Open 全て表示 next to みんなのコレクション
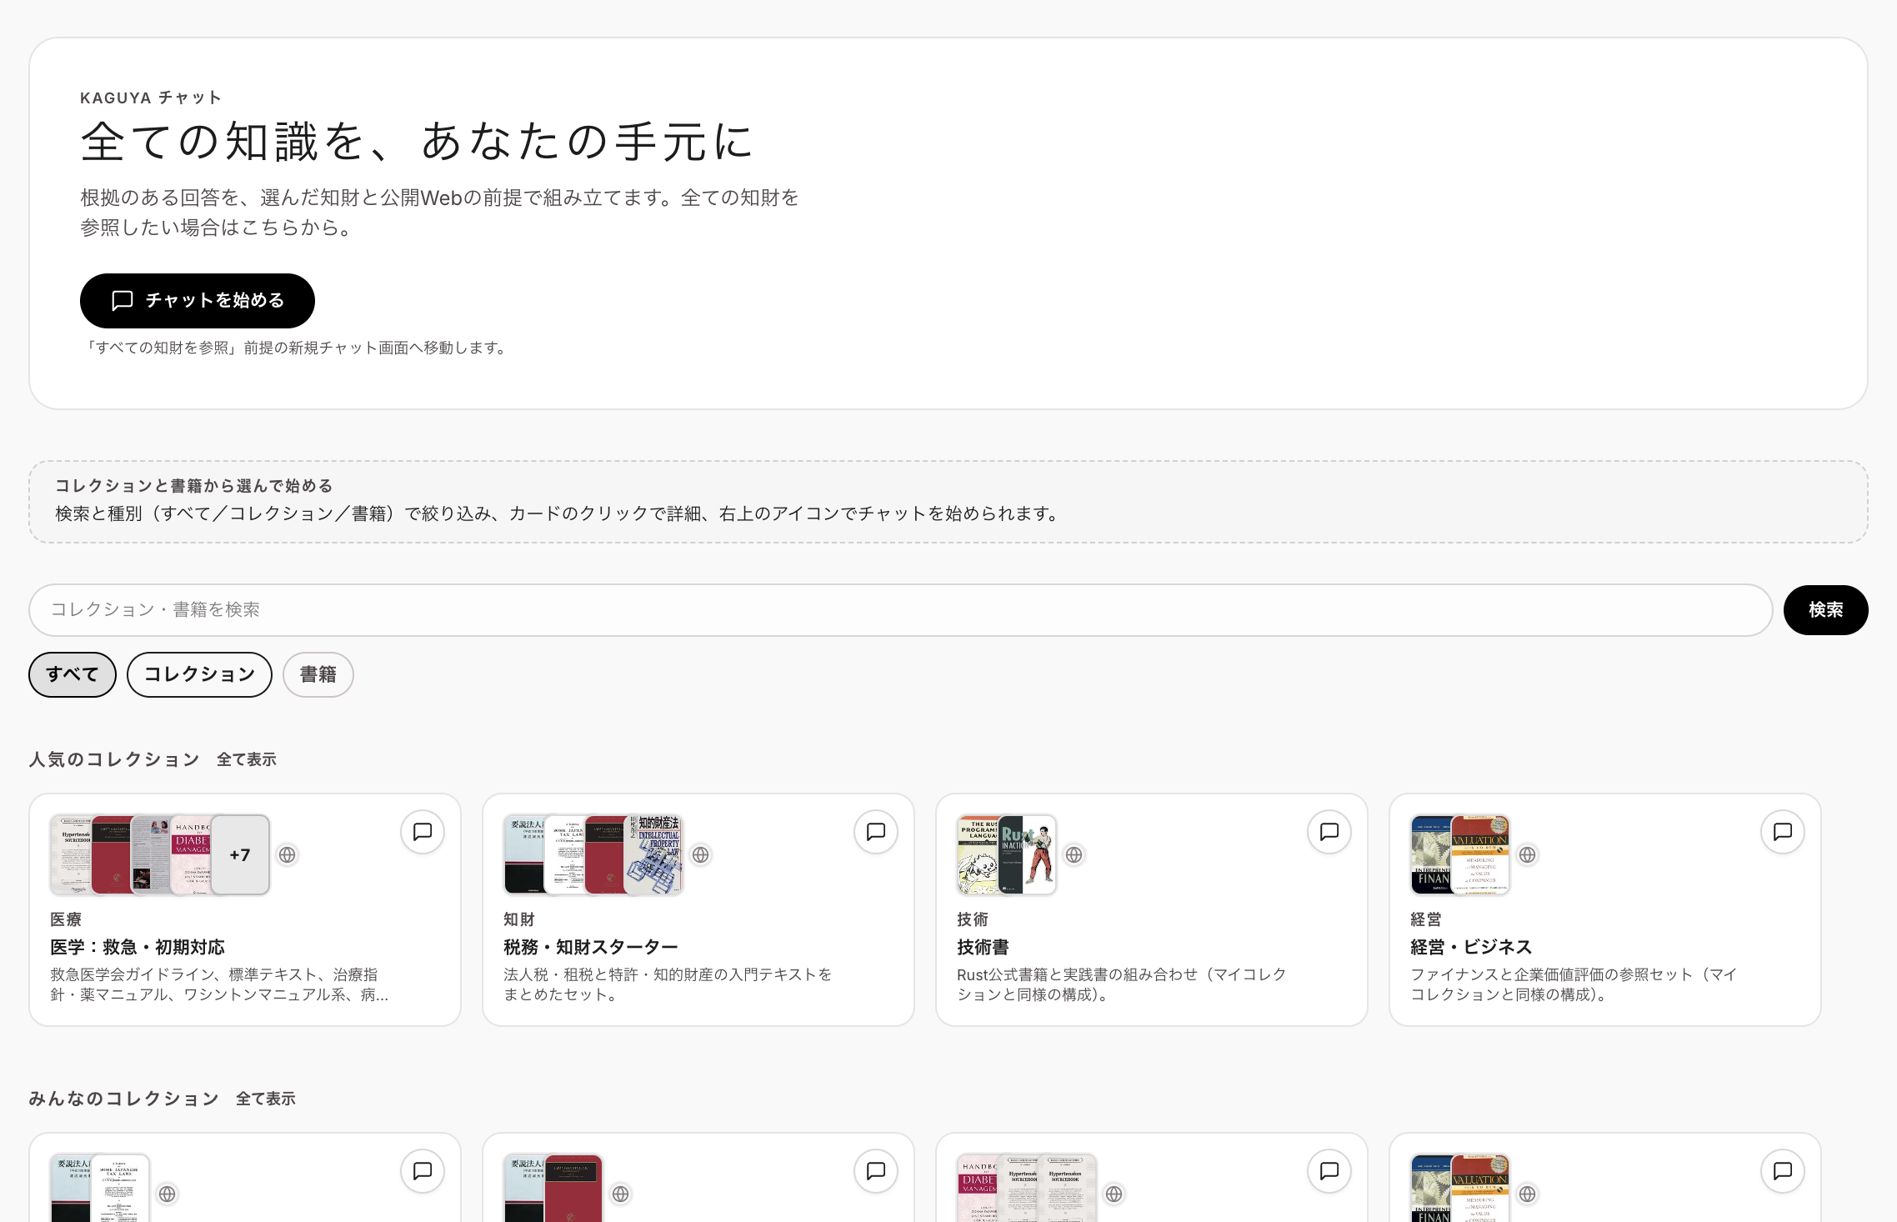Screen dimensions: 1897x1222 tap(266, 1099)
